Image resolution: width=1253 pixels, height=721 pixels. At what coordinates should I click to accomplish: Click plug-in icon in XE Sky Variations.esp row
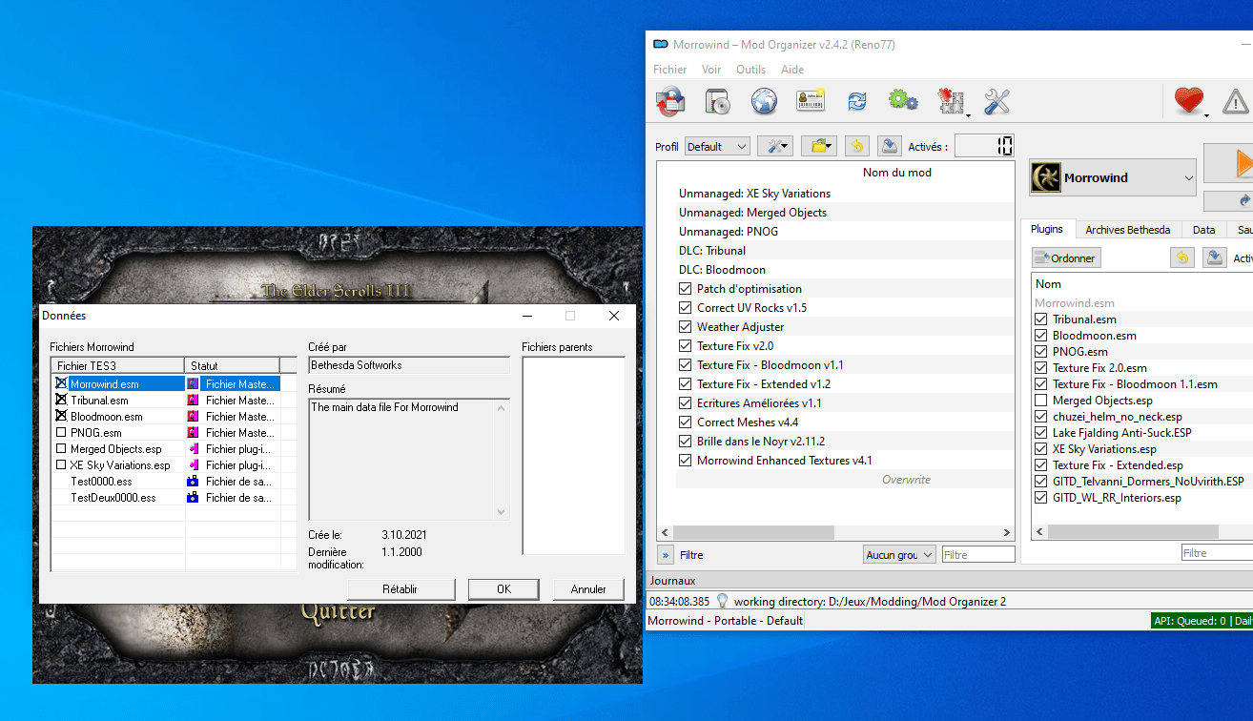(193, 465)
